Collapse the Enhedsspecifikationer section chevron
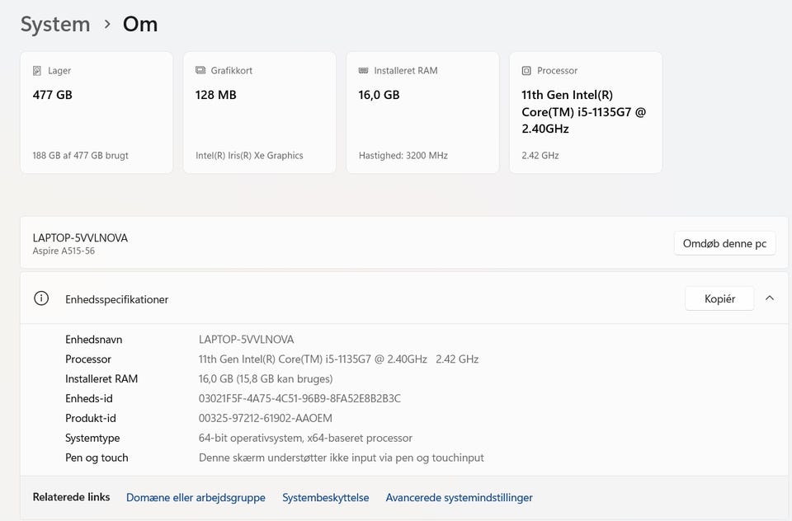792x521 pixels. point(770,298)
